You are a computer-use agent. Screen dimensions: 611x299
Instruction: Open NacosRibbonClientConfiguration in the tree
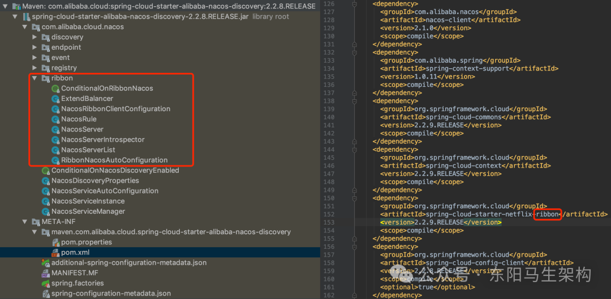point(116,109)
